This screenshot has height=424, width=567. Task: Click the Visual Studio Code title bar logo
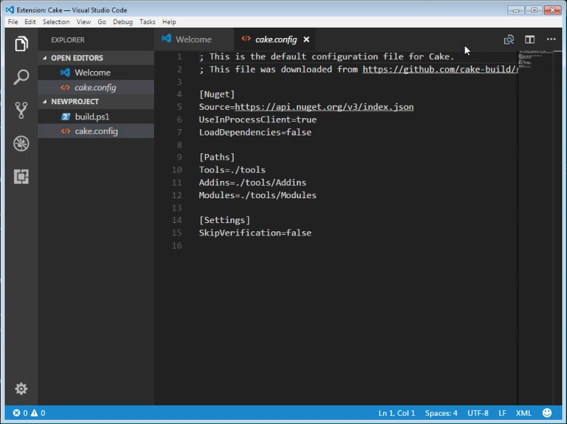coord(10,10)
